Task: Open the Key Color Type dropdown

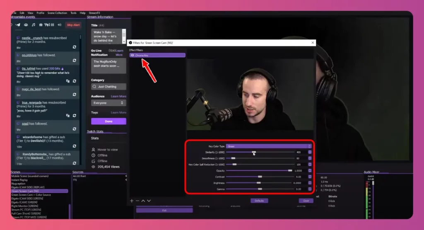Action: tap(268, 146)
